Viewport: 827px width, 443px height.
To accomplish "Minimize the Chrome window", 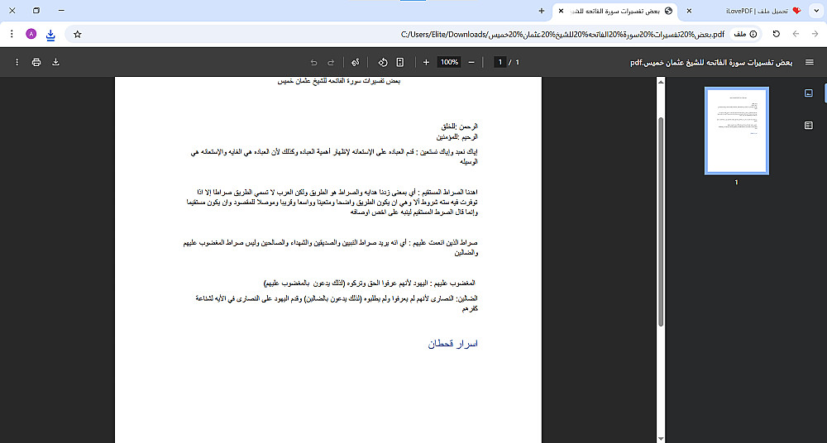I will (x=61, y=11).
